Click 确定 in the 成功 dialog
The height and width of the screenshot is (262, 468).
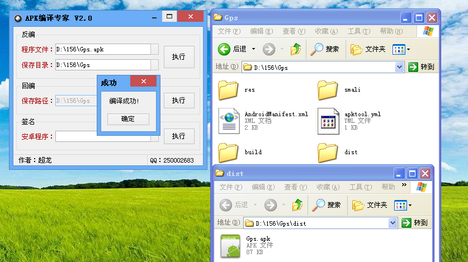[x=128, y=119]
